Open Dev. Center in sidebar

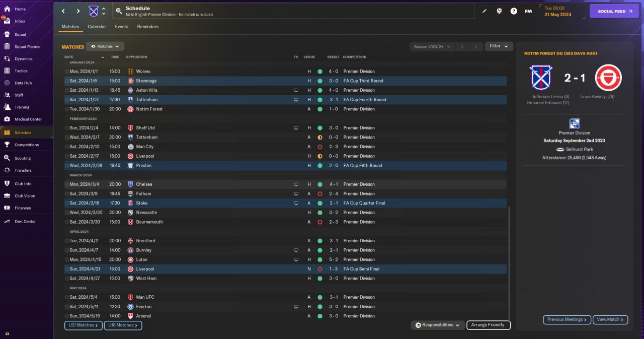tap(25, 222)
